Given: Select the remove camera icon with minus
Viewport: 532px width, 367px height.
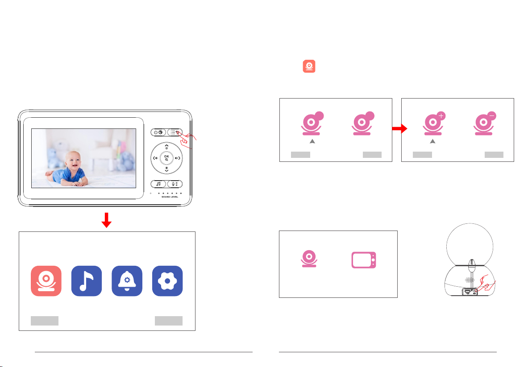Looking at the screenshot, I should pos(485,124).
